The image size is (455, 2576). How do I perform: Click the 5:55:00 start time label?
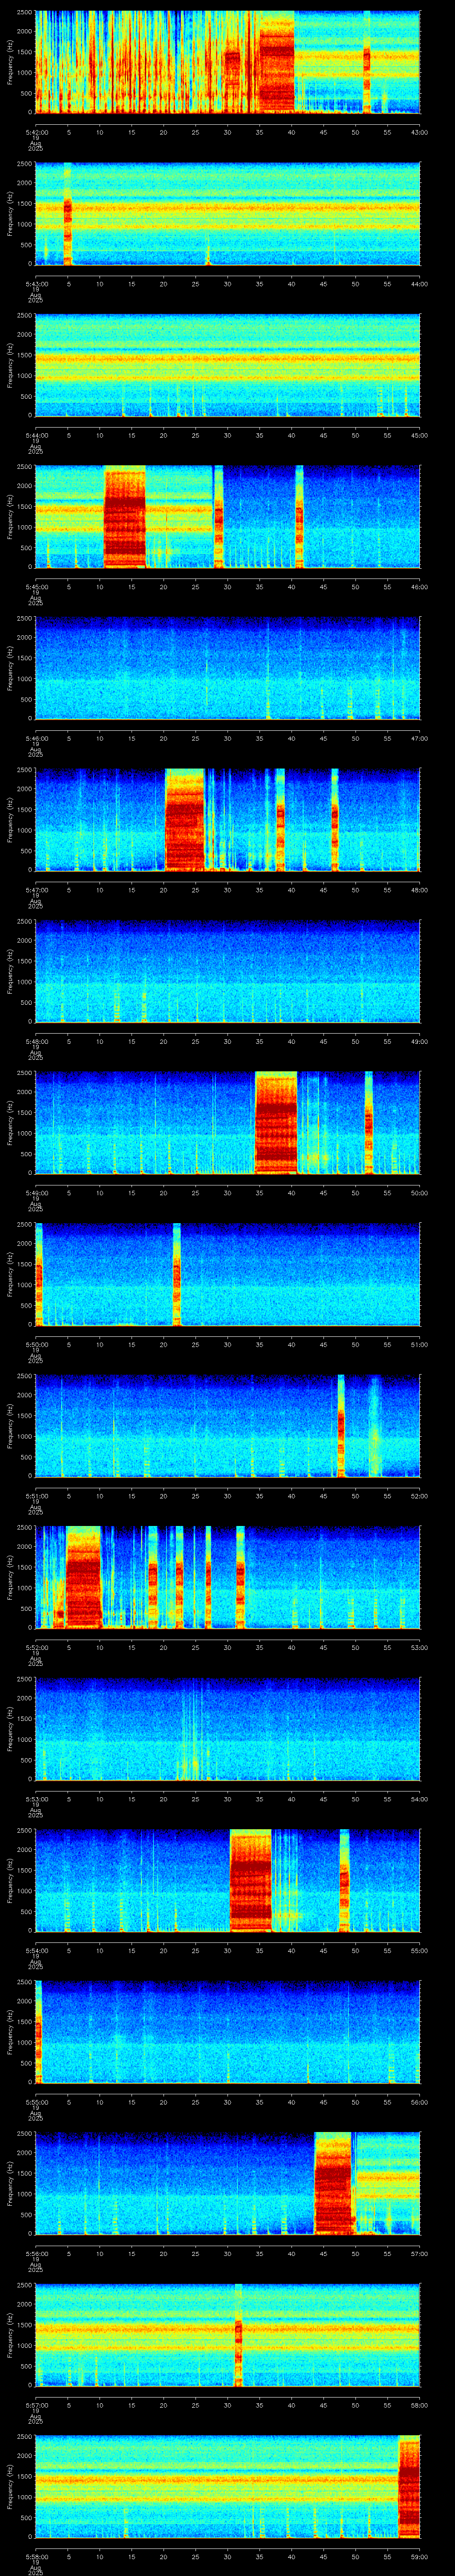tap(36, 2103)
